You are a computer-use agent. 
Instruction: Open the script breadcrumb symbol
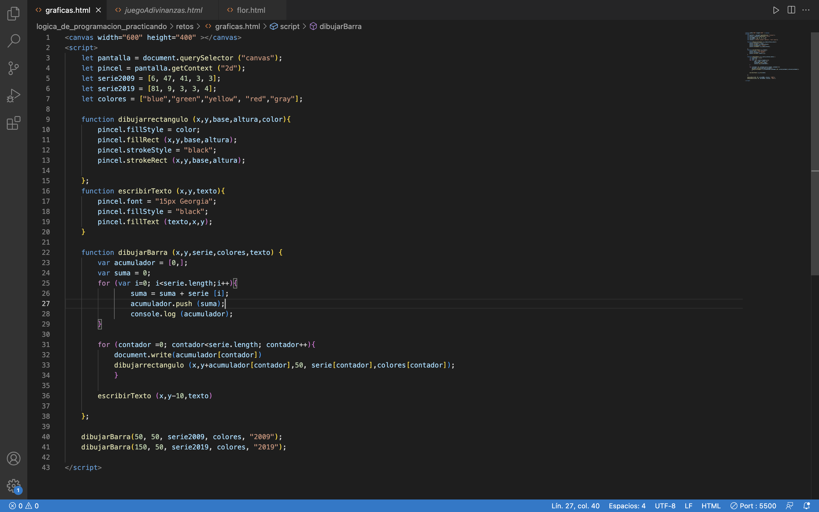click(x=285, y=26)
